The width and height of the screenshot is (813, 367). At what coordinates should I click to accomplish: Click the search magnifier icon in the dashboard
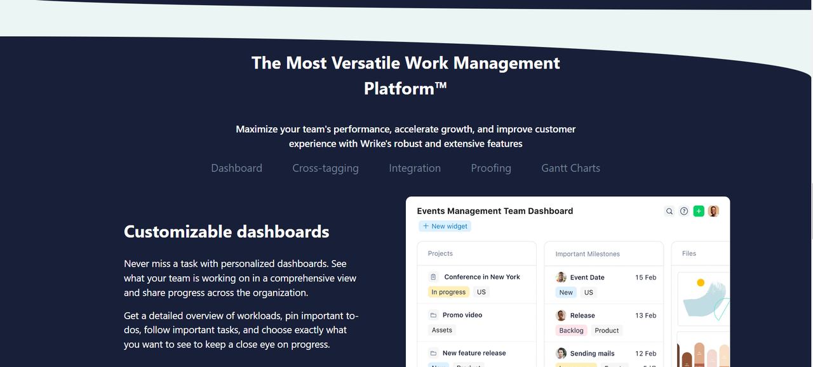[x=669, y=211]
